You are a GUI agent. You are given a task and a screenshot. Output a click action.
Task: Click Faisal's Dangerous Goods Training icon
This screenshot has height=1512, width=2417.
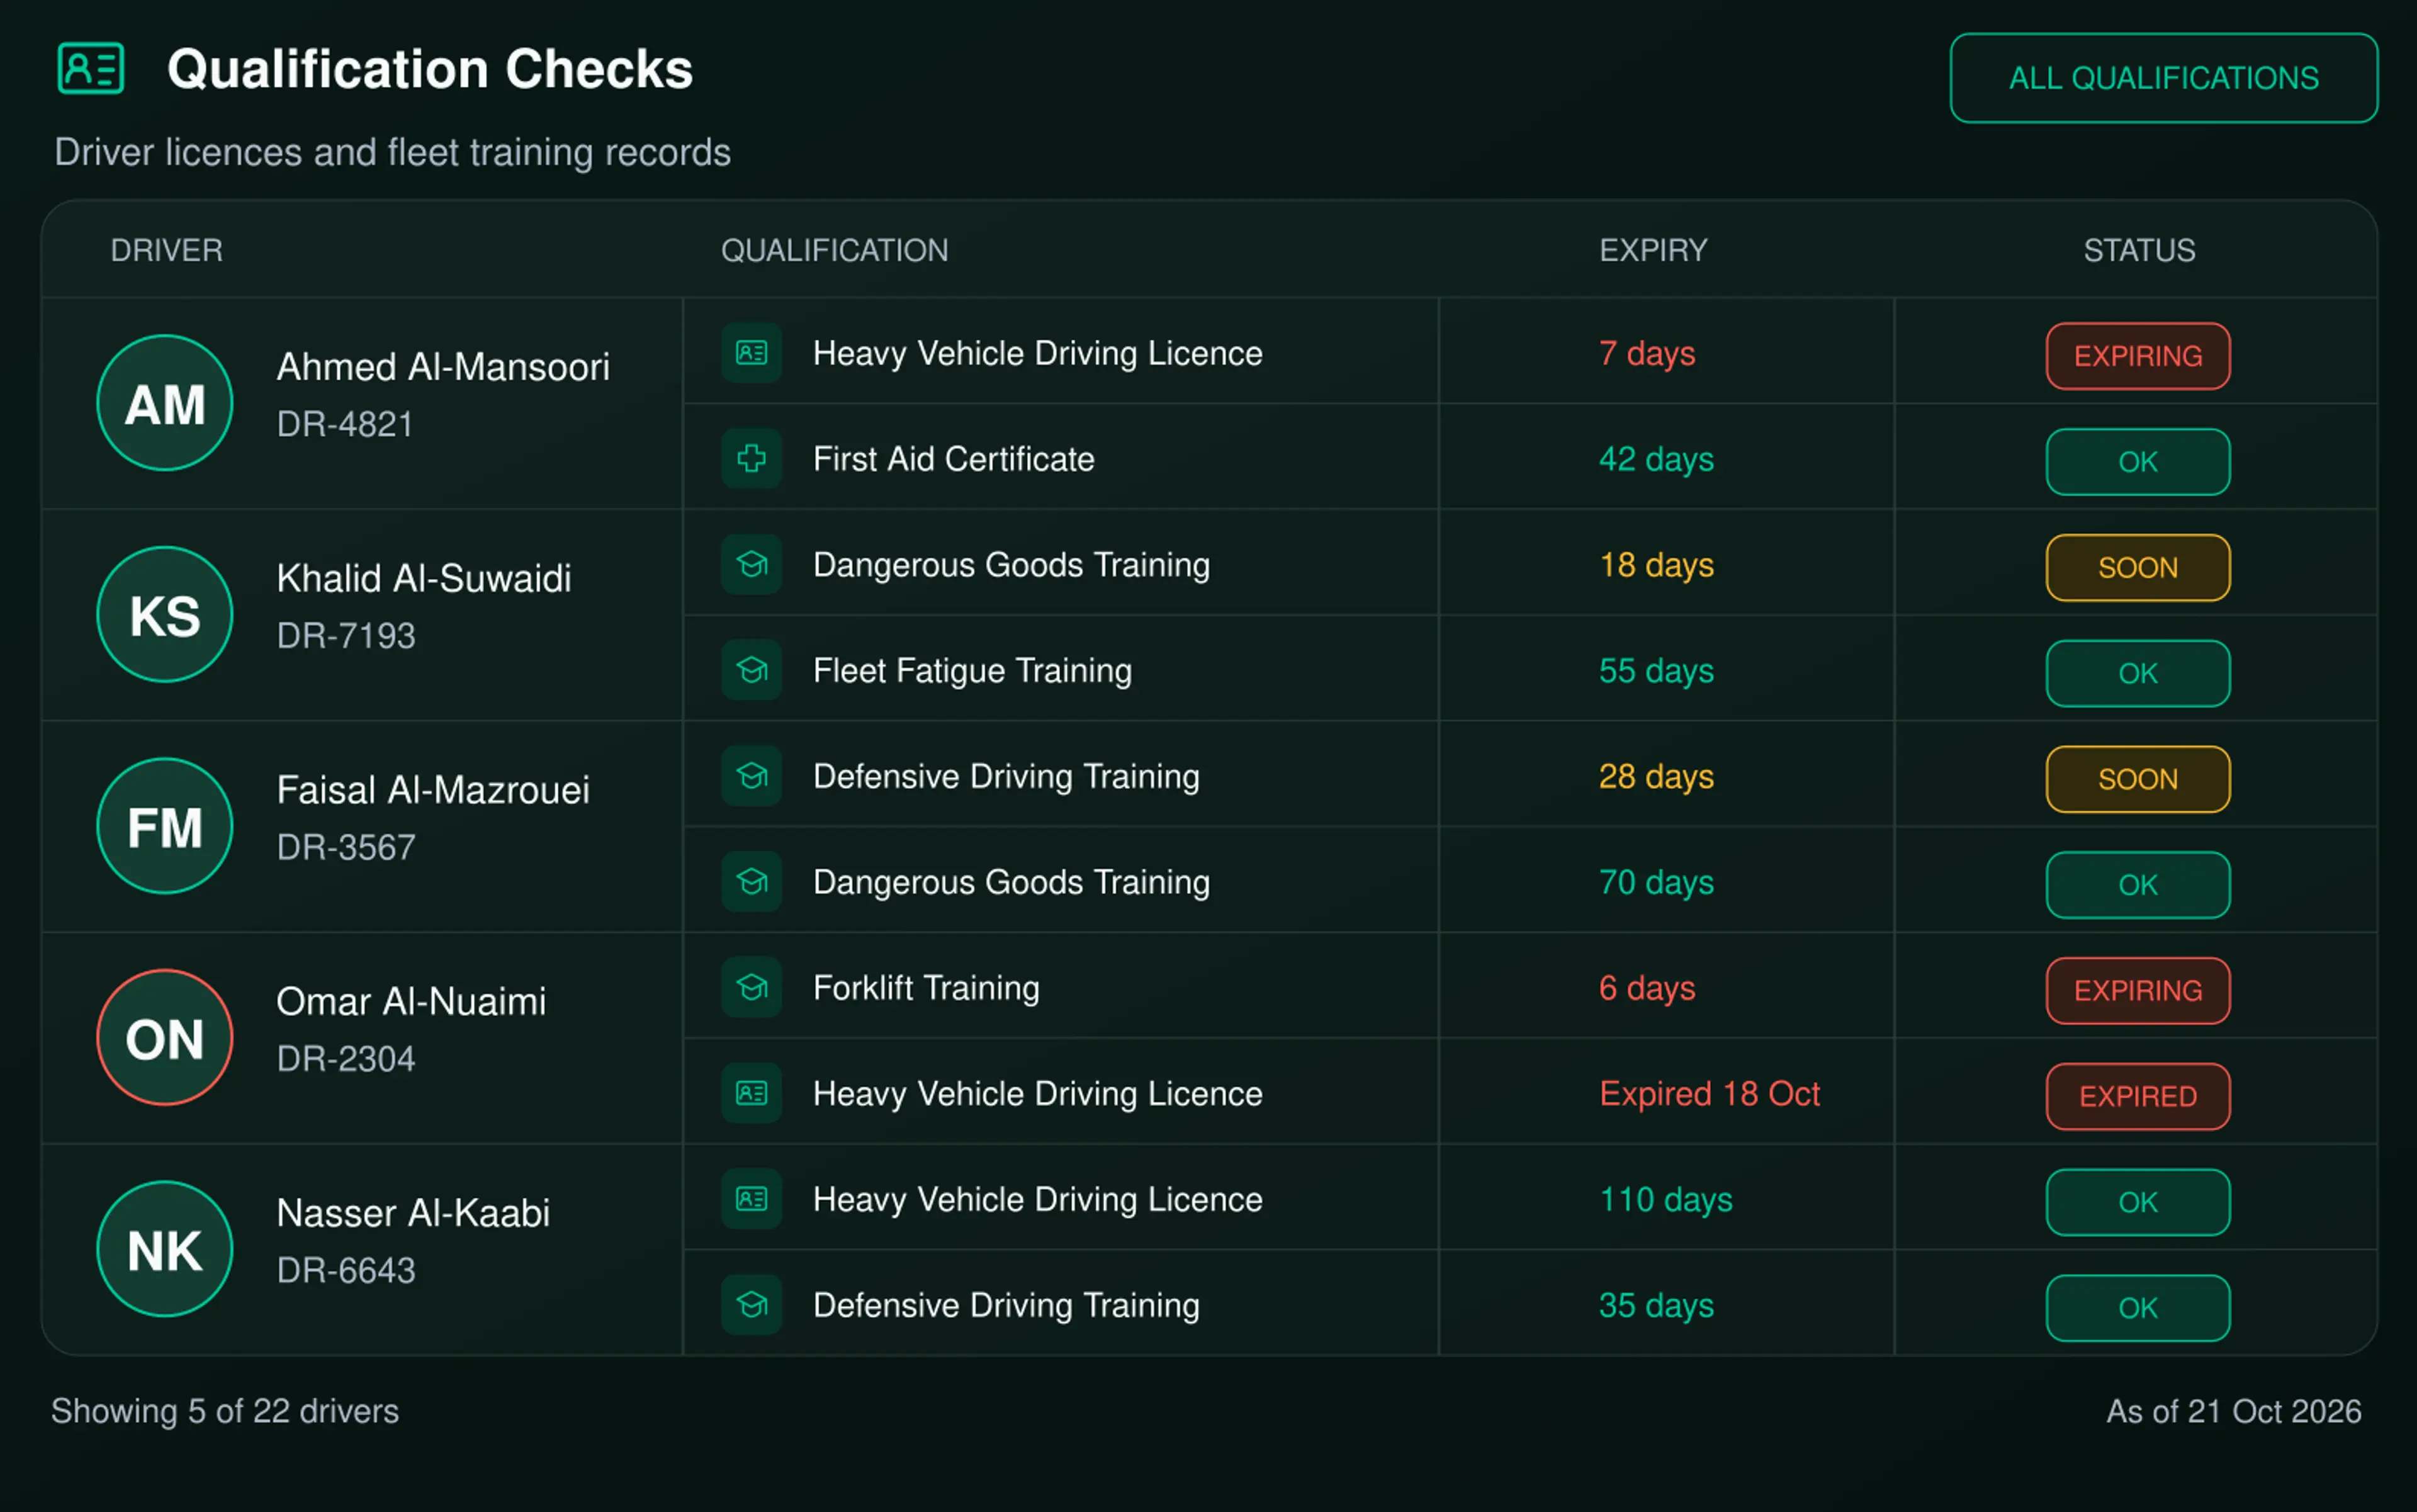[x=751, y=882]
